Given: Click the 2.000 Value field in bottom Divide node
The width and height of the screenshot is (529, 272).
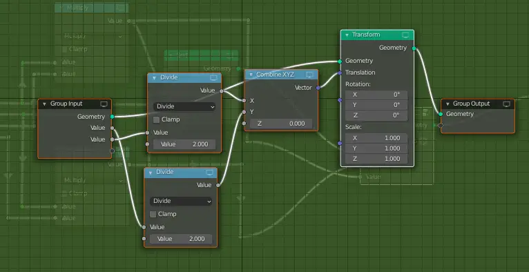Looking at the screenshot, I should [x=181, y=239].
